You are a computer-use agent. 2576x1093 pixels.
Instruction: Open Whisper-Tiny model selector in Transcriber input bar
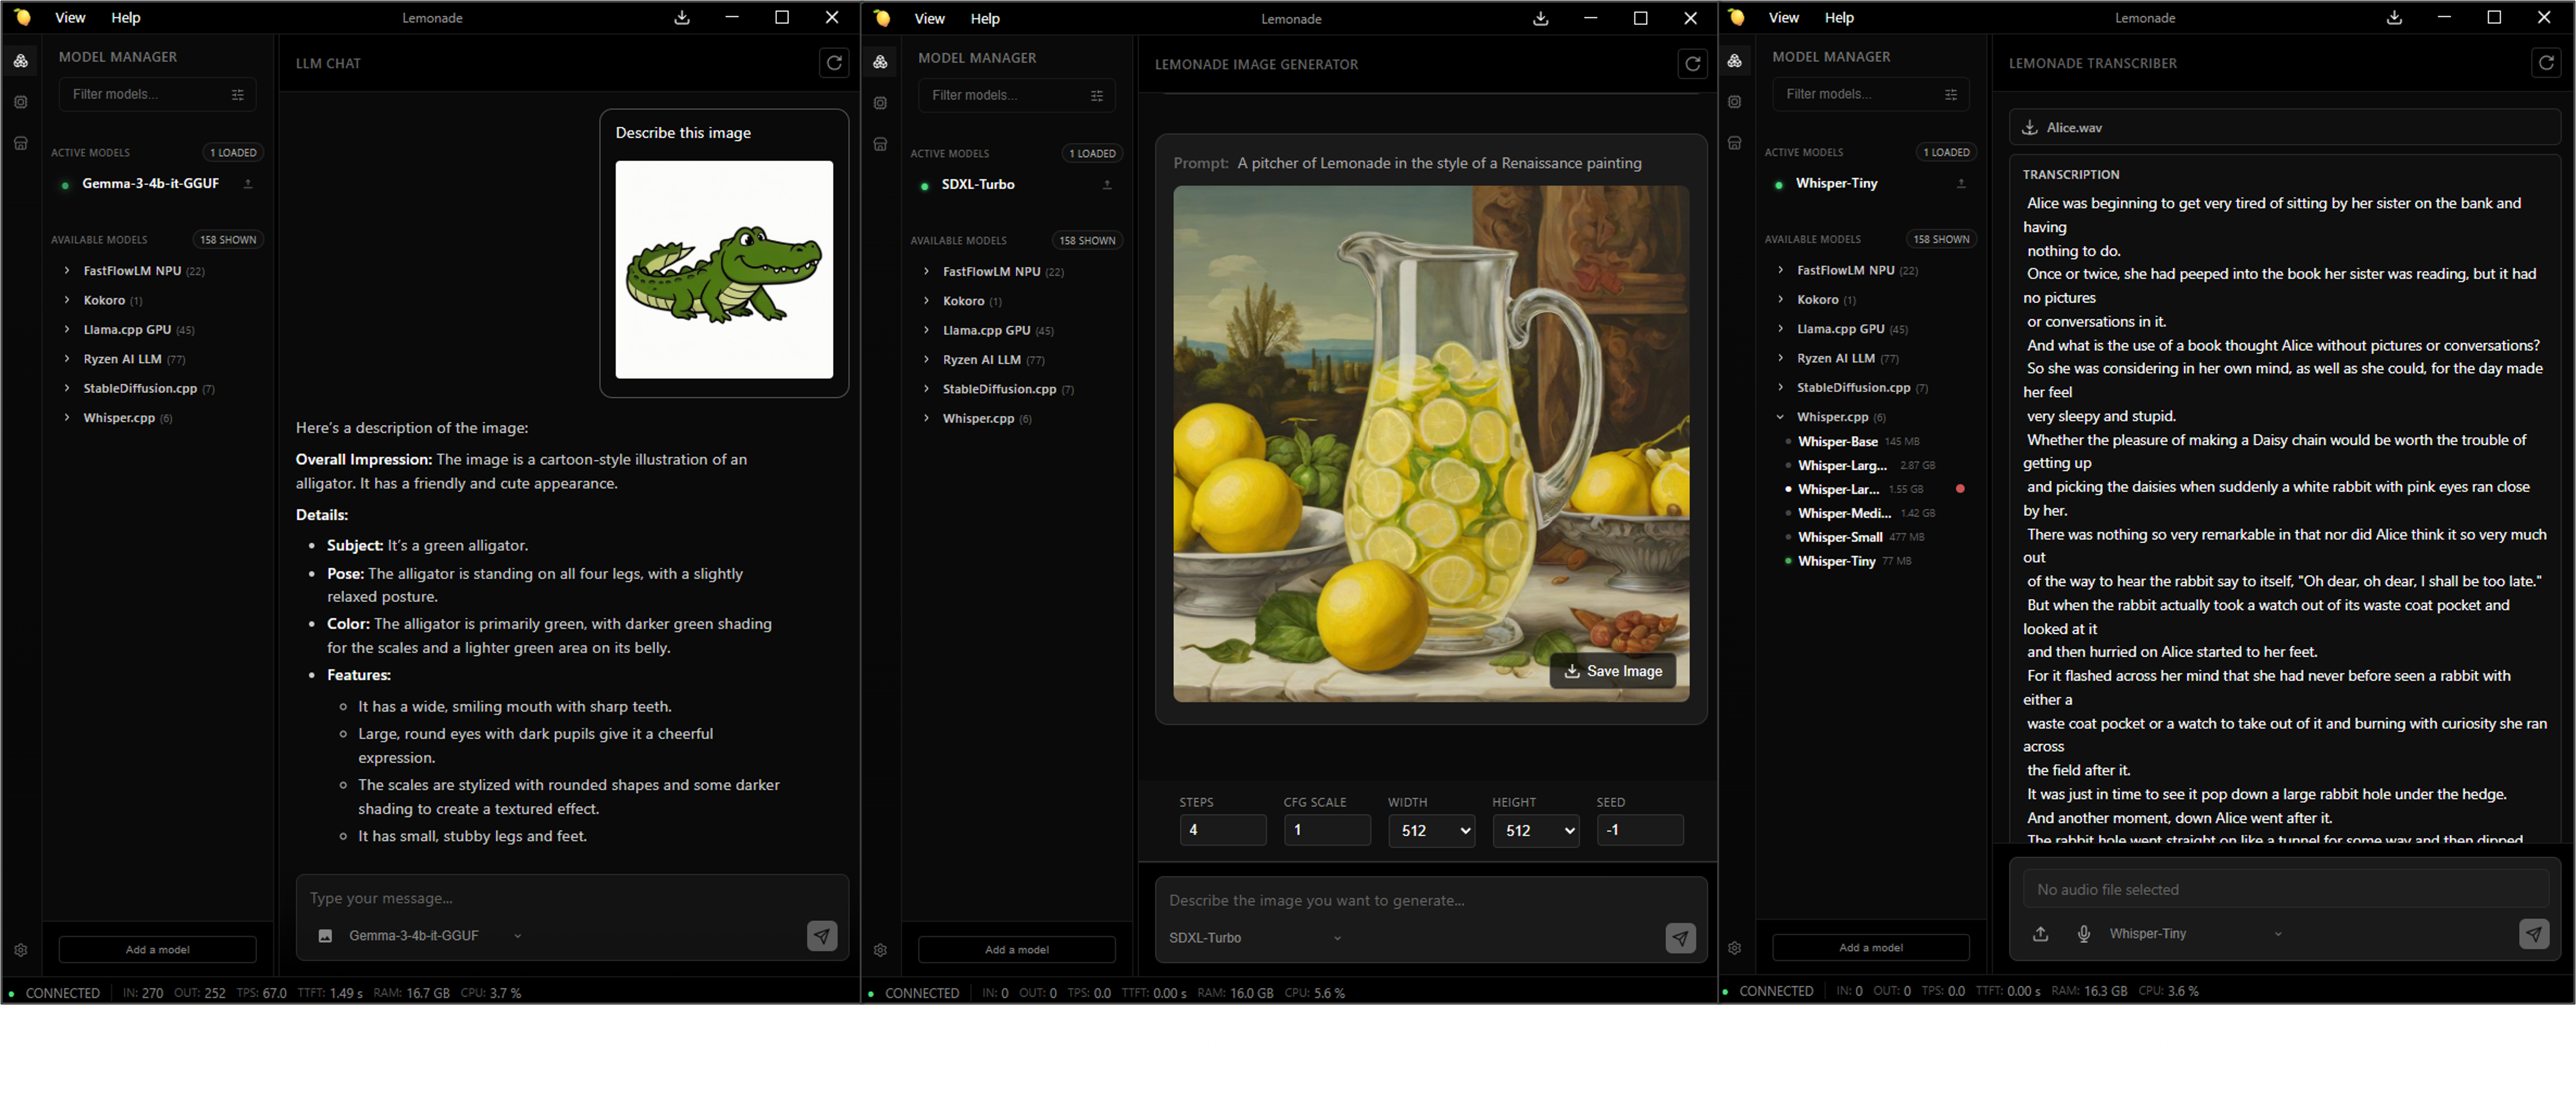click(x=2196, y=934)
